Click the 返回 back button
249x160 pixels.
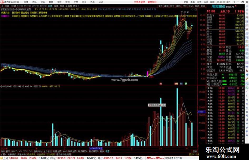203,6
